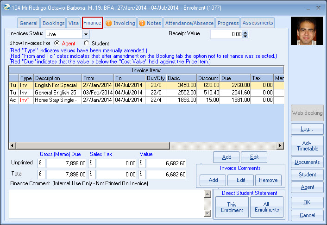The image size is (327, 225).
Task: Click the application icon in title bar
Action: tap(6, 7)
